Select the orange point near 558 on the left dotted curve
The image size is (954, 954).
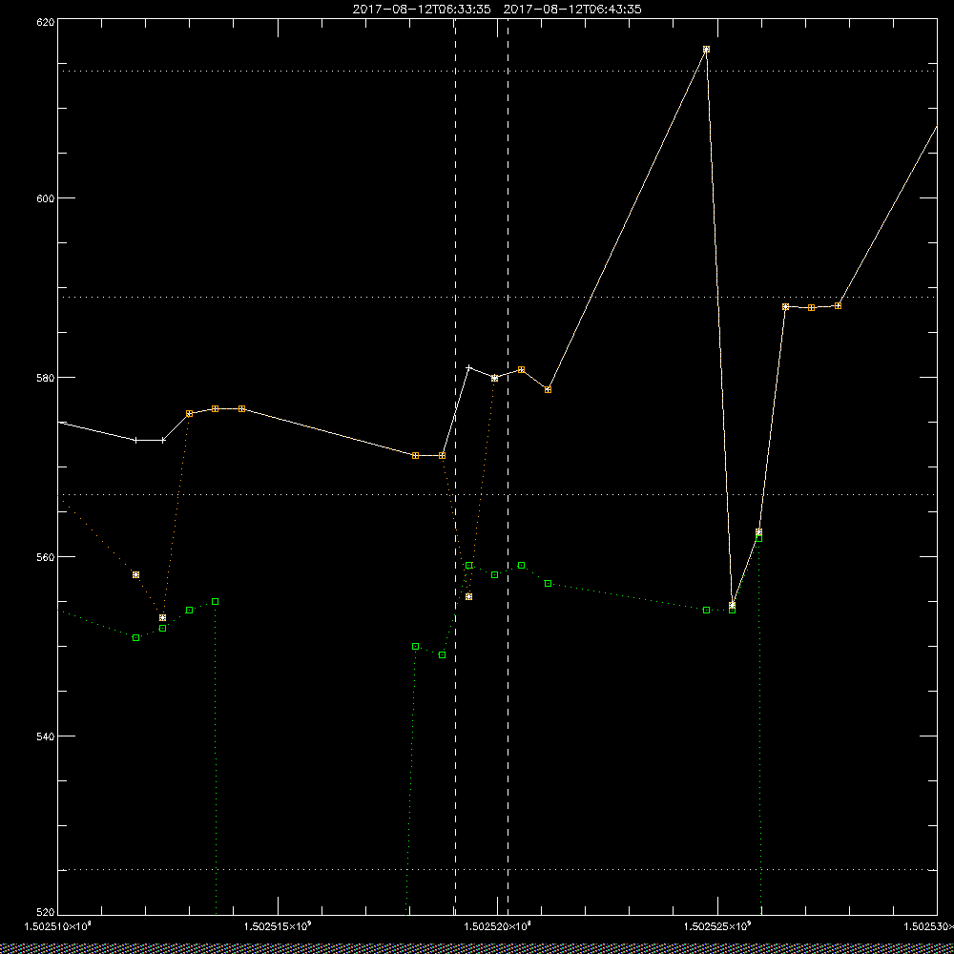click(135, 574)
